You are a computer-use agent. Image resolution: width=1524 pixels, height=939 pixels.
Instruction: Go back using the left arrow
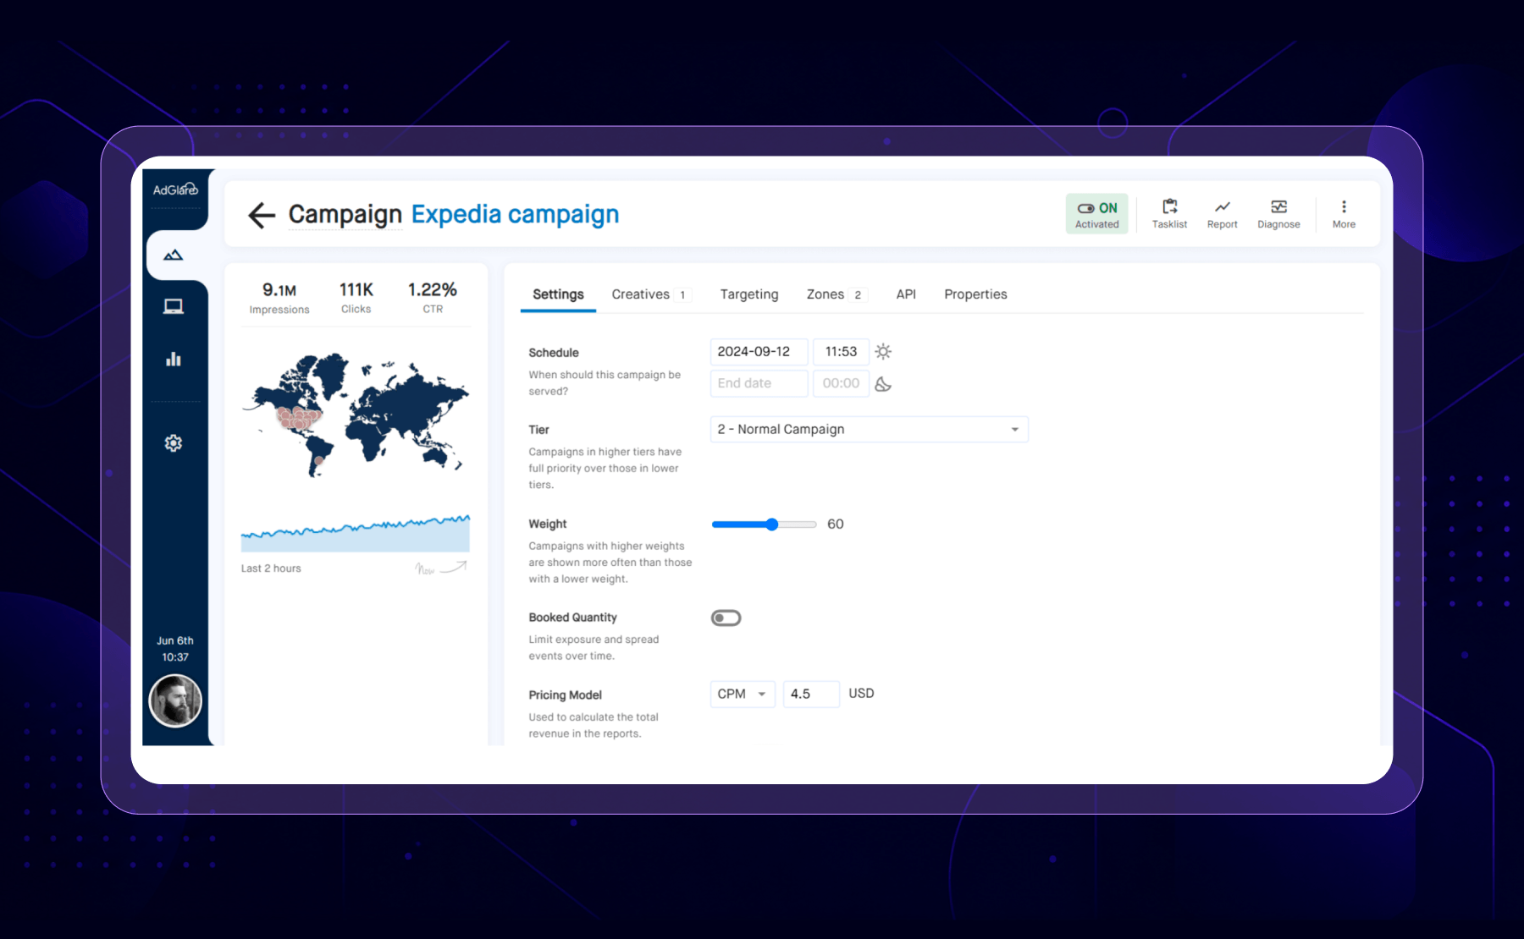262,215
